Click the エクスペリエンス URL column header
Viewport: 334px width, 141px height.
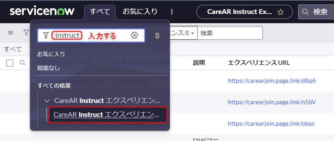(258, 63)
